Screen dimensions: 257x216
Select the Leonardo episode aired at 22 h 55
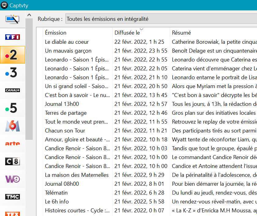147,60
